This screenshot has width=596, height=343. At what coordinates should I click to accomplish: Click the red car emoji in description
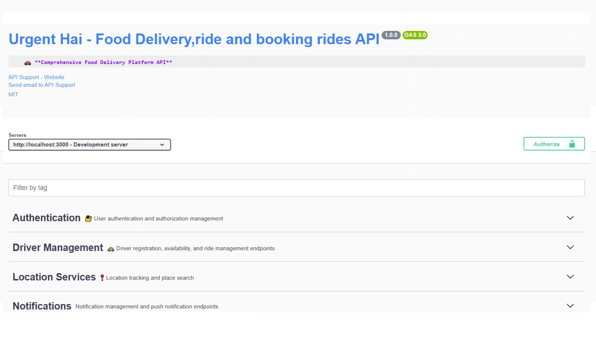click(28, 63)
